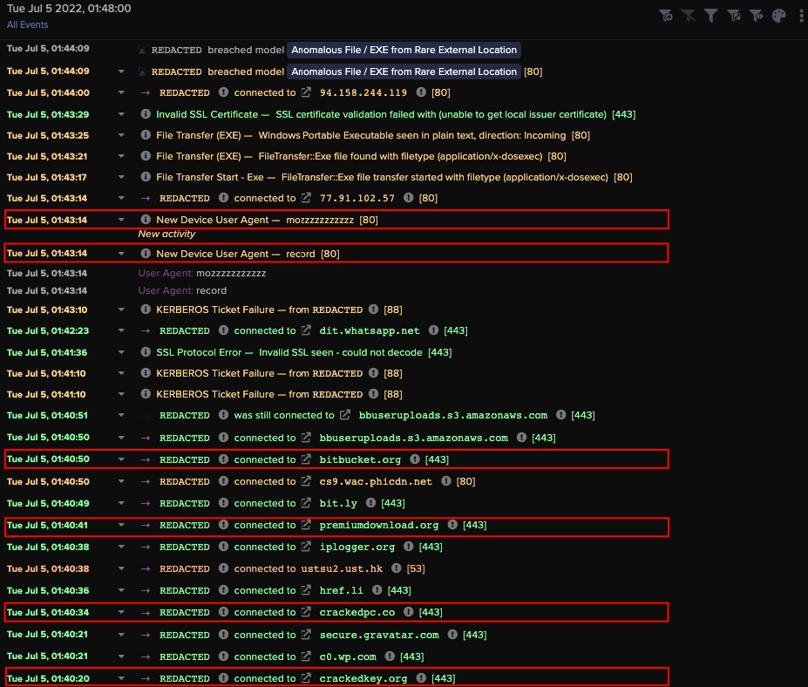Viewport: 808px width, 687px height.
Task: Collapse the New Device User Agent record row
Action: (x=121, y=254)
